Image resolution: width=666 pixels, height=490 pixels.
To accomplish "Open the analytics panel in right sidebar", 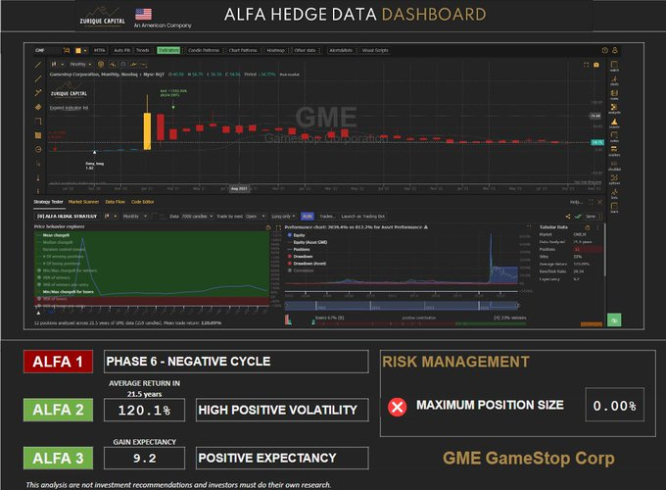I will pyautogui.click(x=614, y=109).
